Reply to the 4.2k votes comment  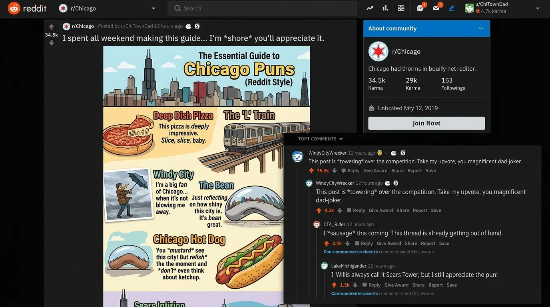pos(356,210)
